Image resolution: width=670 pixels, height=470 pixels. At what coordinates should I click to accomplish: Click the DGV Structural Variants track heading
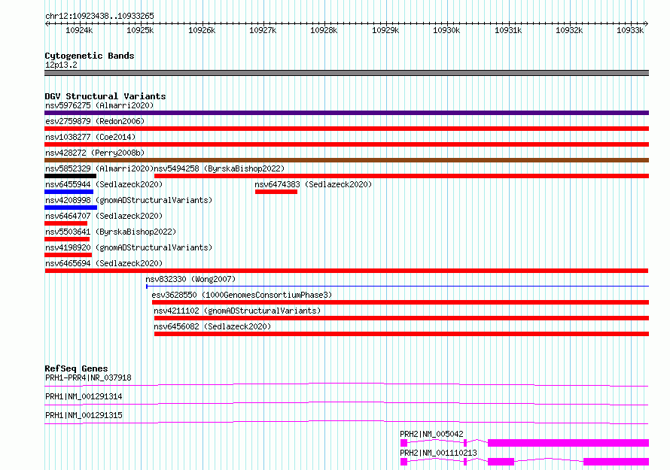tap(105, 96)
